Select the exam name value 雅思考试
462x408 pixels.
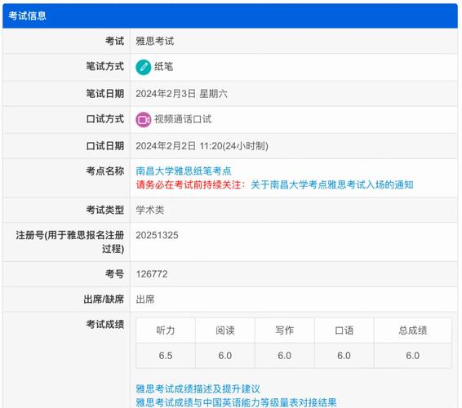[155, 42]
